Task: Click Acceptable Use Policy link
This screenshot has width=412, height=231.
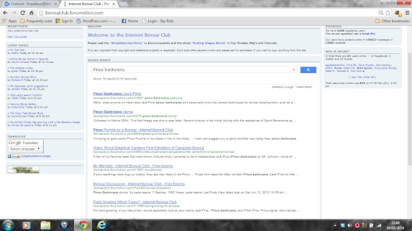Action: [x=126, y=43]
